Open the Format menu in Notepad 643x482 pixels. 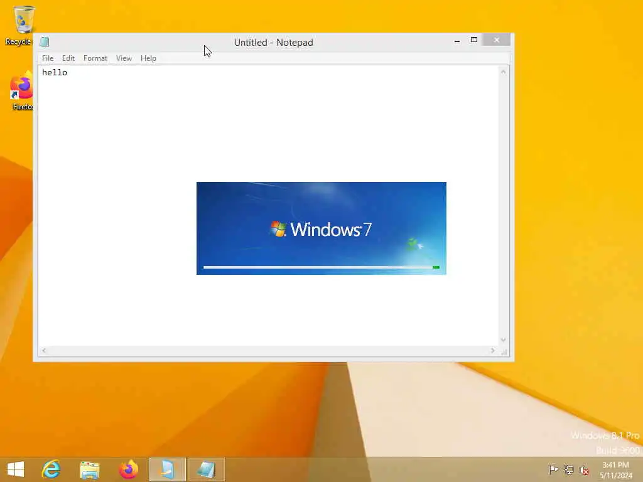click(95, 58)
